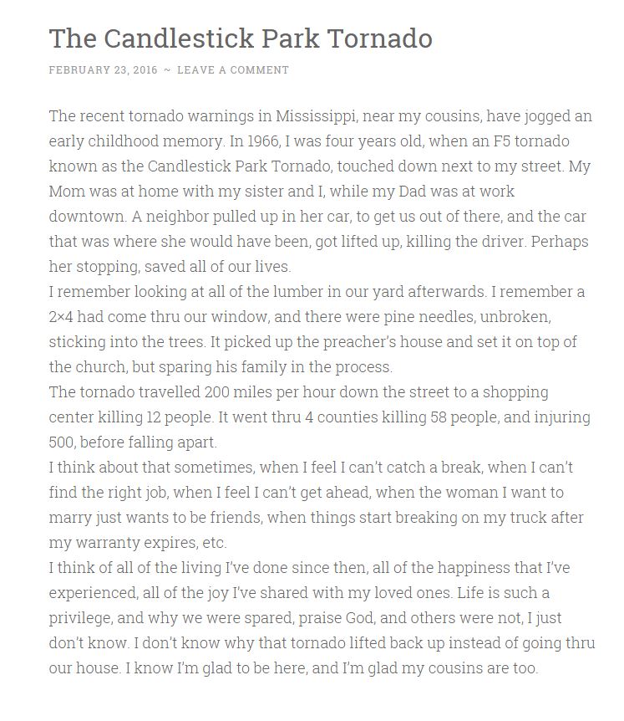Click Candlestick Park Tornado in body paragraph
The image size is (624, 721).
pos(239,166)
